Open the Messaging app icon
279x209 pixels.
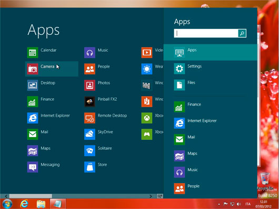[x=33, y=167]
